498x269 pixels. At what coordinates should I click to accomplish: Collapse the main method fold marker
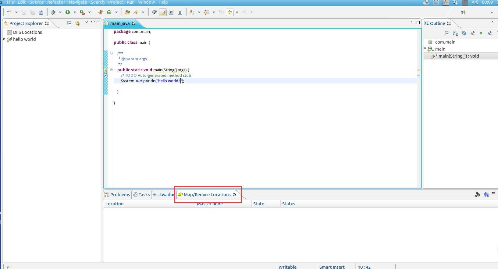tap(111, 70)
